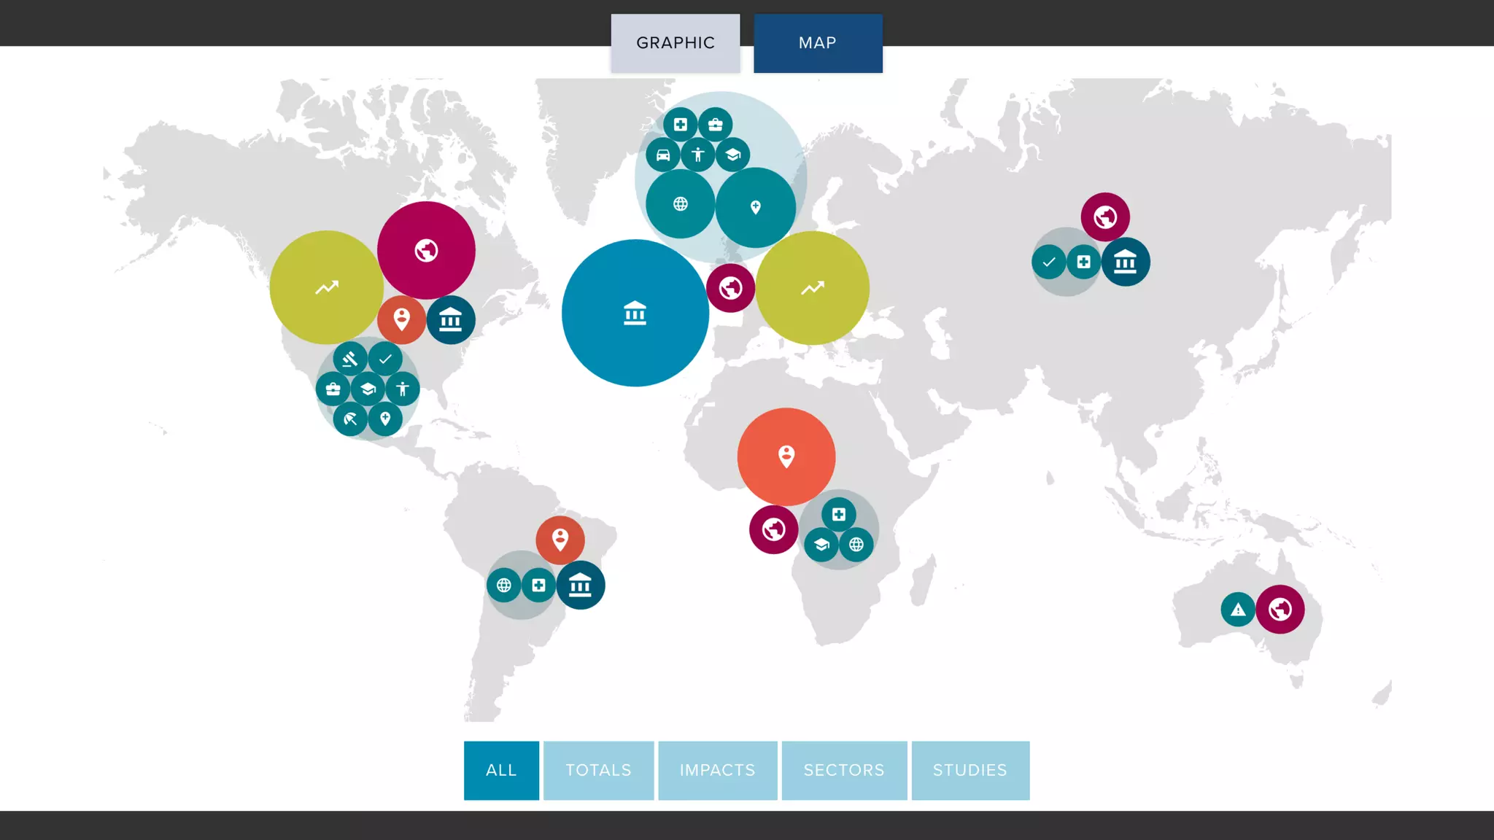
Task: Filter the map by TOTALS
Action: click(x=598, y=770)
